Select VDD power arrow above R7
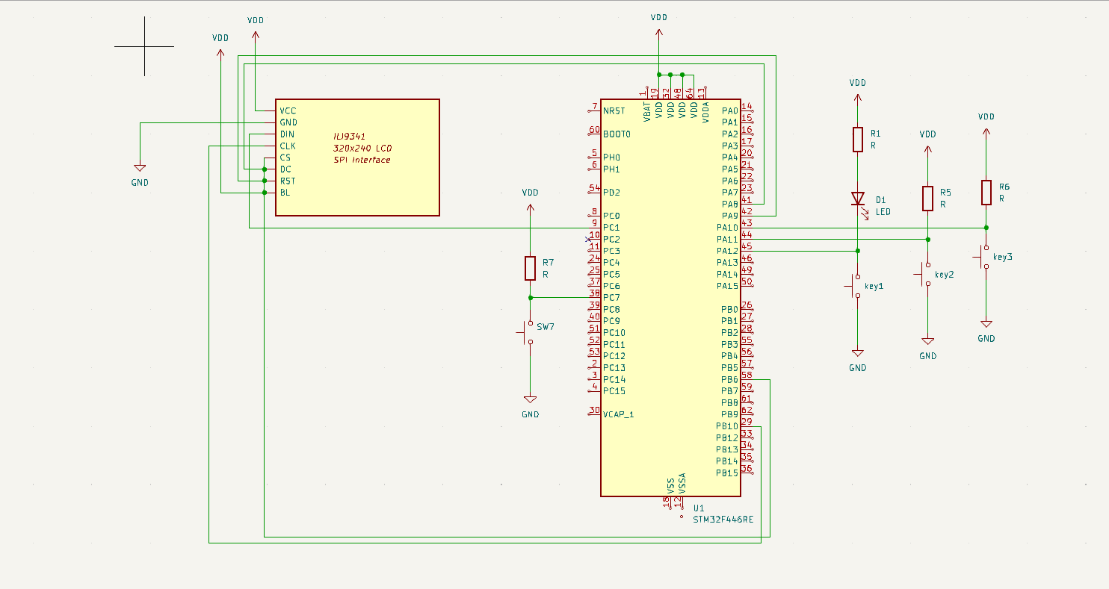The width and height of the screenshot is (1109, 589). (x=530, y=208)
